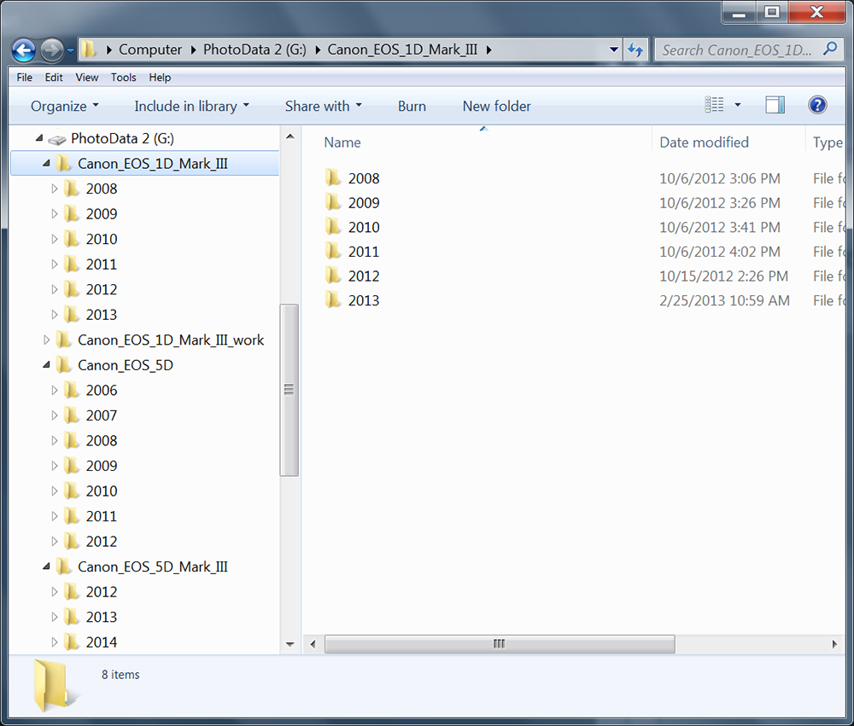
Task: Click the Forward navigation arrow
Action: click(52, 50)
